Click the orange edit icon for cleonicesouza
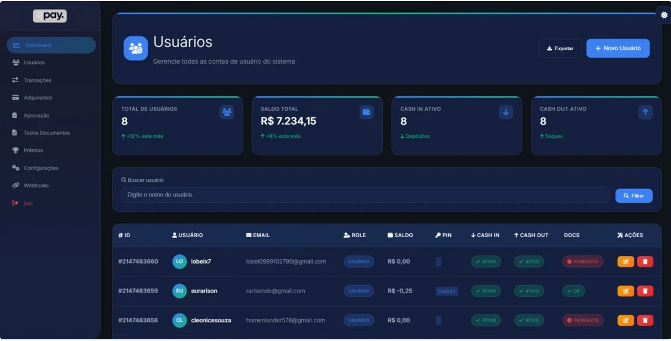671x341 pixels. click(x=625, y=320)
